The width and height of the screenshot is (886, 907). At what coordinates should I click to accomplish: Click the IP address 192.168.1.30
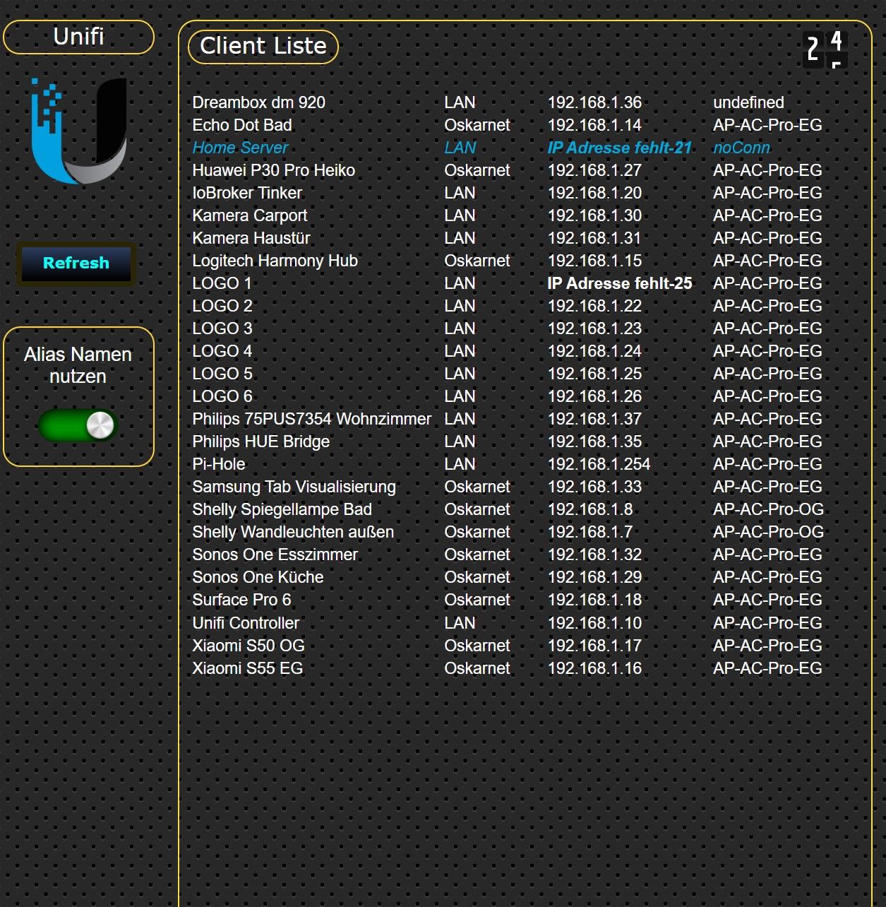(x=594, y=215)
